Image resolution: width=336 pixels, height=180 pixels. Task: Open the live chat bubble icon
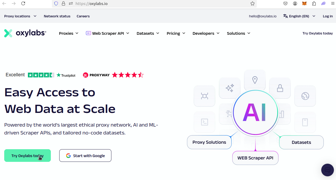328,170
